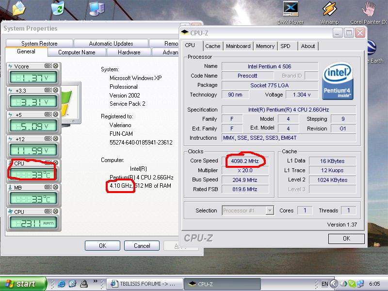Viewport: 388px width, 291px height.
Task: Open settings icon on the +12 sensor panel
Action: [x=48, y=139]
